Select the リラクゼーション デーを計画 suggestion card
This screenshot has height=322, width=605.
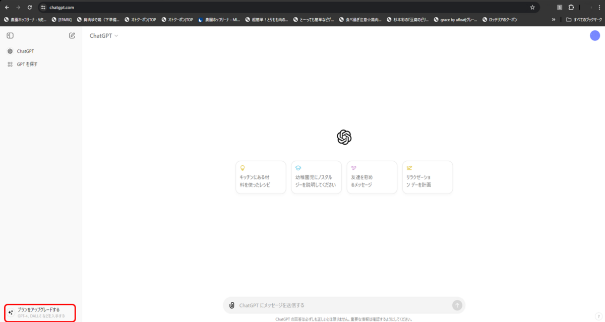click(428, 177)
